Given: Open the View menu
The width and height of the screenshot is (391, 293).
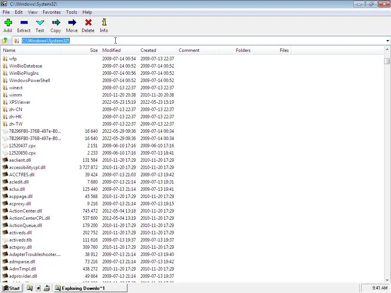Looking at the screenshot, I should 32,12.
